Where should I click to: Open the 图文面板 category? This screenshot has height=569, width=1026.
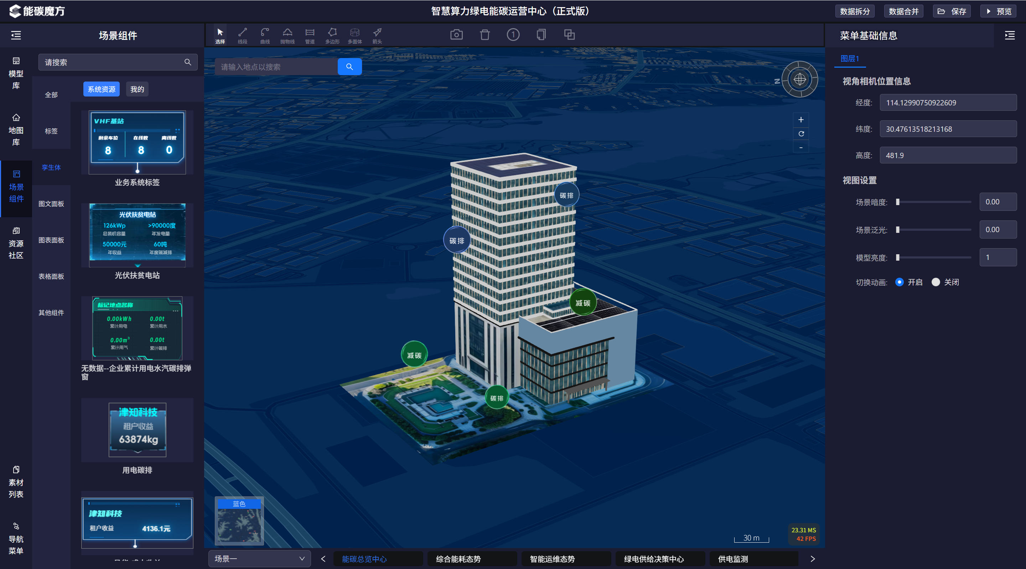pos(51,204)
